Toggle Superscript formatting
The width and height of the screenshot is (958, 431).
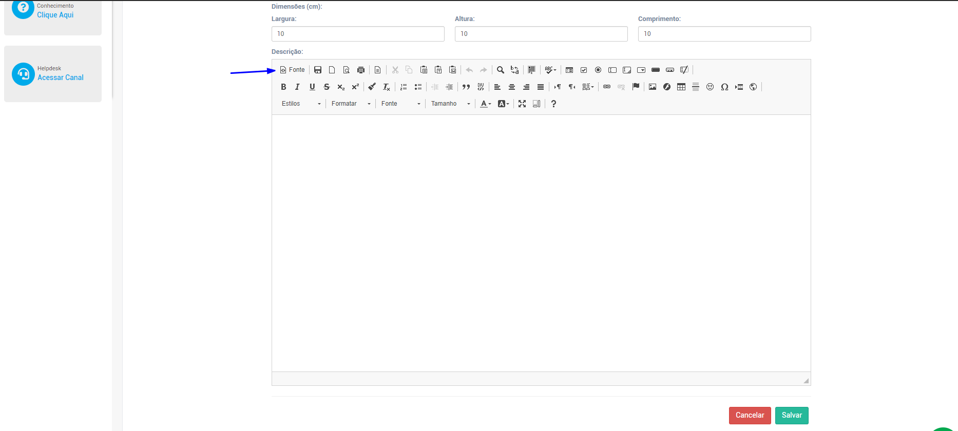(x=355, y=87)
